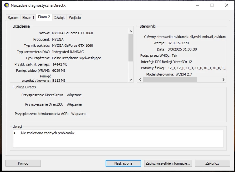Click the up arrow in Urządzenie scrollbar
The height and width of the screenshot is (172, 235).
pos(131,31)
